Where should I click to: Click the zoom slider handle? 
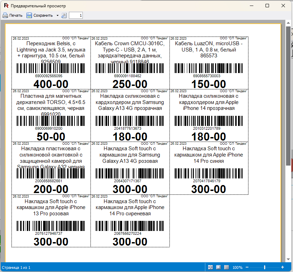coord(264,267)
